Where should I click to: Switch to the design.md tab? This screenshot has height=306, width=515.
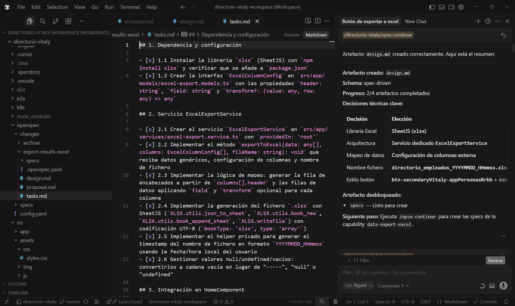click(191, 21)
